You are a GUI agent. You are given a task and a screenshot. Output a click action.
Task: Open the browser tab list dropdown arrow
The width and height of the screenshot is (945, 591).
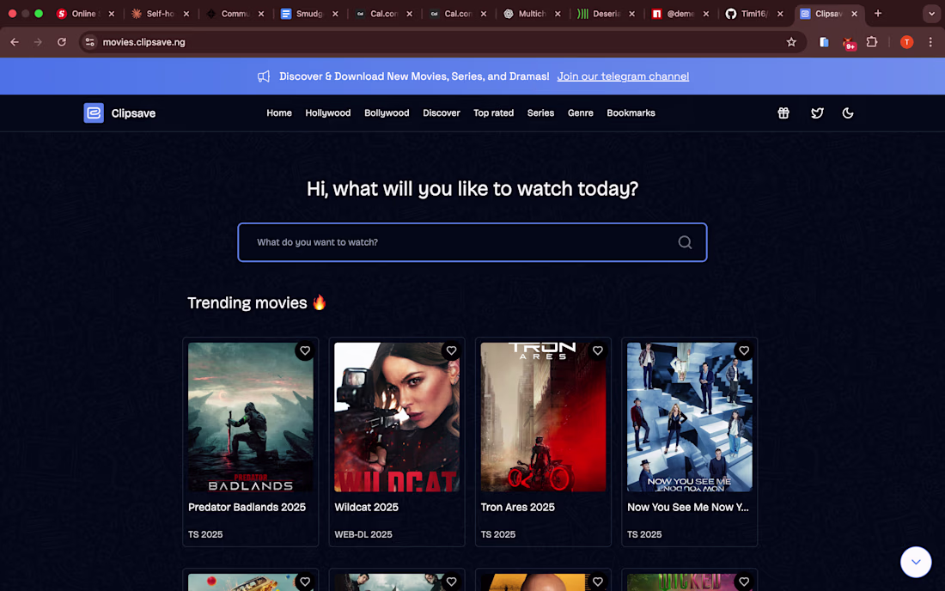tap(931, 13)
